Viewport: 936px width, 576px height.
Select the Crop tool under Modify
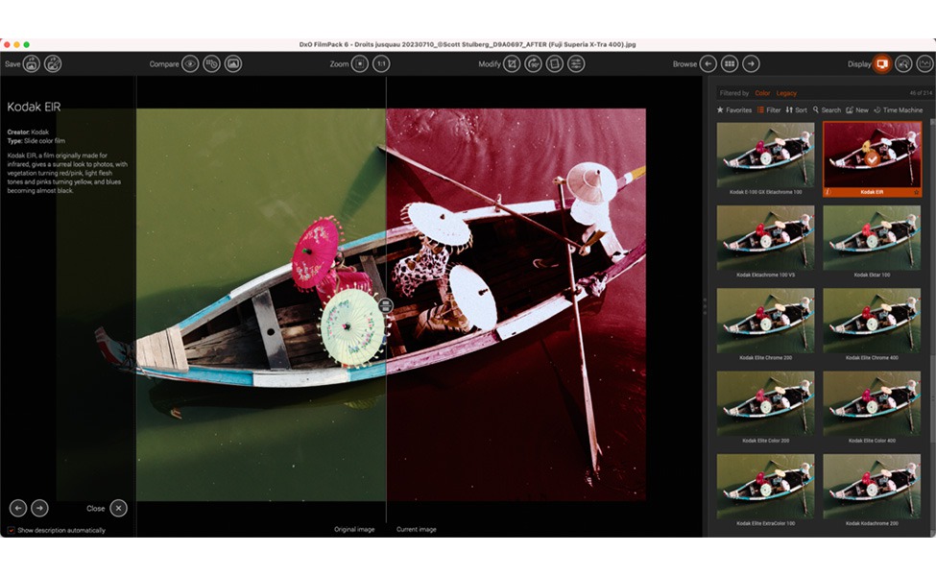point(512,64)
